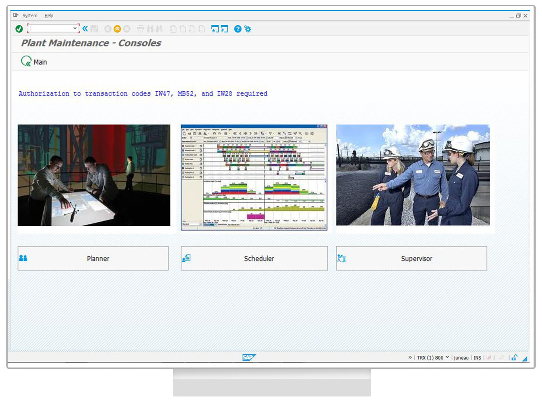
Task: Open the transaction command field dropdown arrow
Action: 75,28
